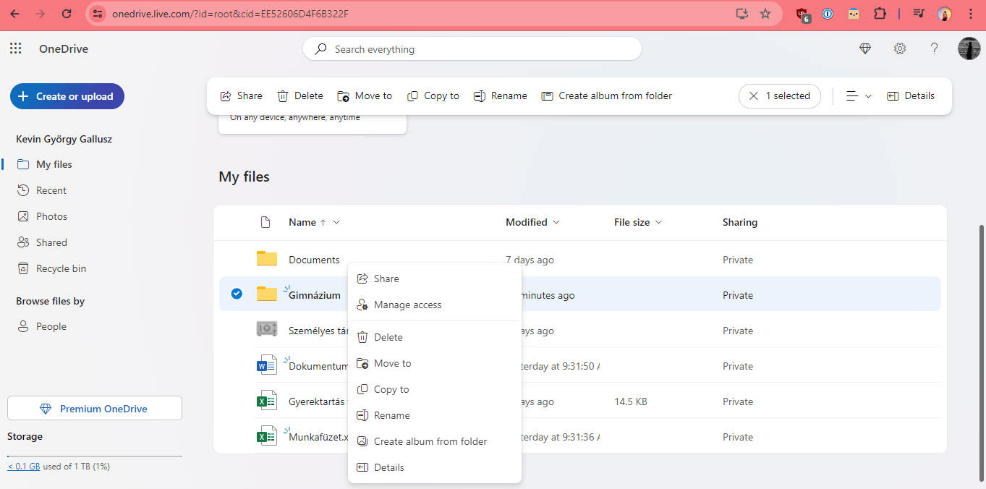Choose Manage access from the context menu
986x489 pixels.
pos(435,305)
